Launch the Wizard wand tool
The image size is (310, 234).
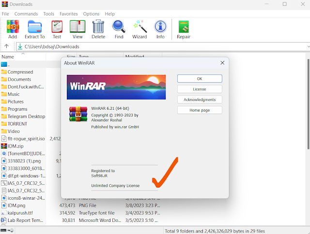tap(139, 27)
